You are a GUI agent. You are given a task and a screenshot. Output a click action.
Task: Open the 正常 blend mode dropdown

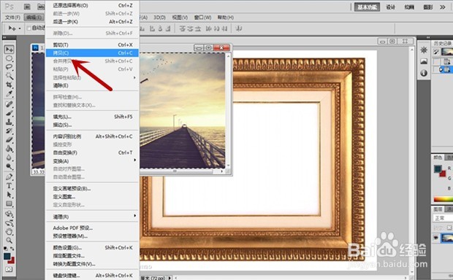point(443,218)
